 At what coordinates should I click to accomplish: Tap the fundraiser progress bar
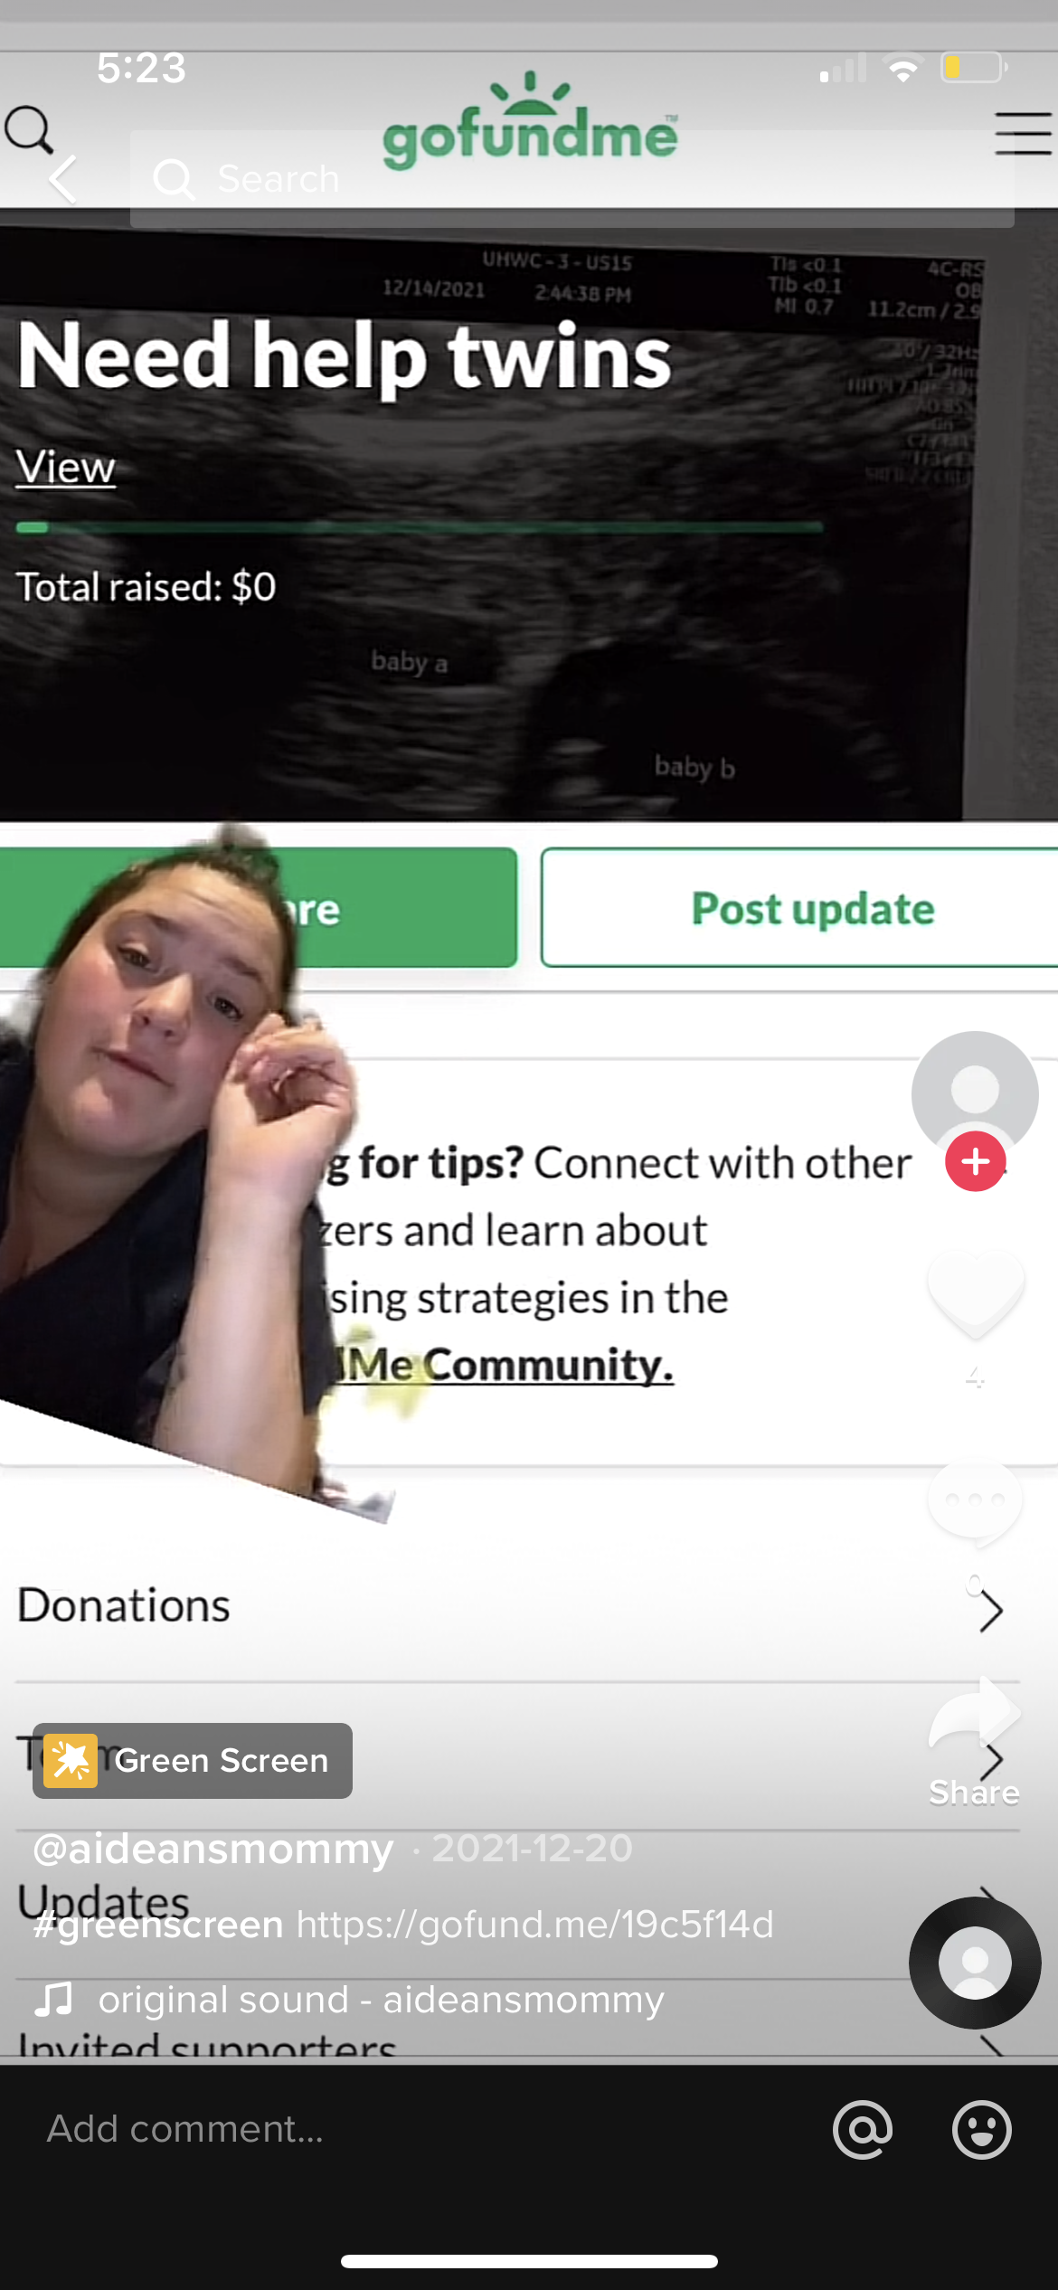420,526
